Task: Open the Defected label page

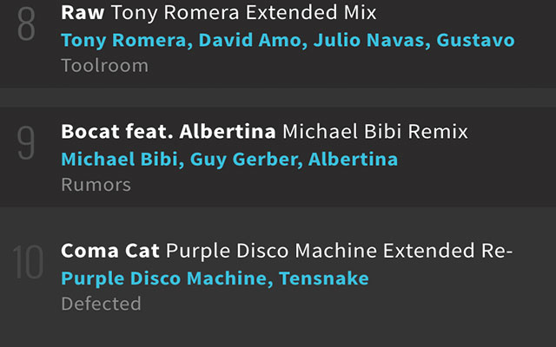Action: 101,304
